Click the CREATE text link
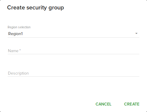Screen dimensions: 147x112 click(x=132, y=104)
